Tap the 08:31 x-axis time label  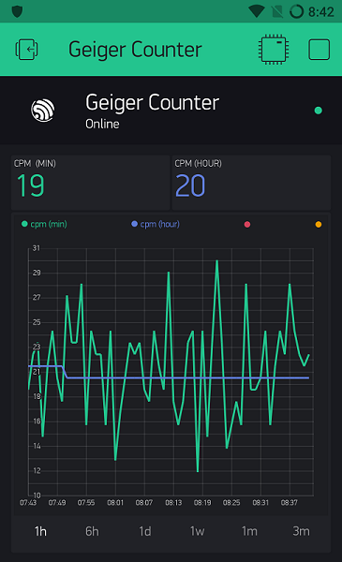[260, 502]
